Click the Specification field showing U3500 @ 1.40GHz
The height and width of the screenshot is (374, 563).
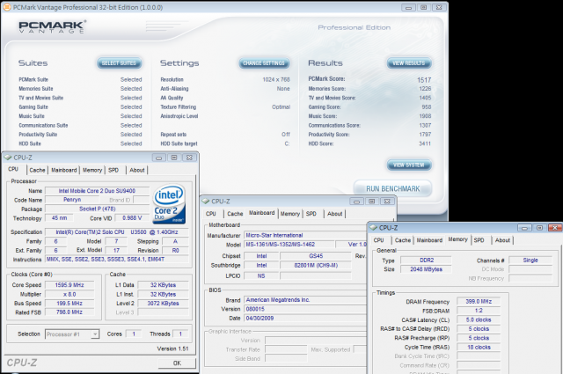(117, 232)
